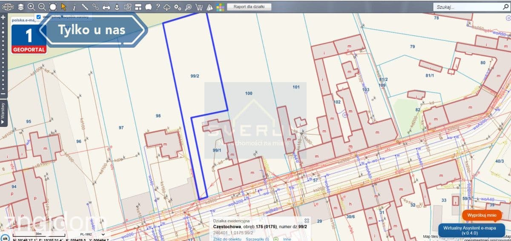Click the panel layout icon
The image size is (511, 241).
pos(138,7)
